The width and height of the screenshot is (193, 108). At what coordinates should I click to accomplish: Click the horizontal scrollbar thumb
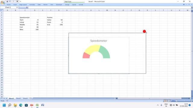click(150, 98)
